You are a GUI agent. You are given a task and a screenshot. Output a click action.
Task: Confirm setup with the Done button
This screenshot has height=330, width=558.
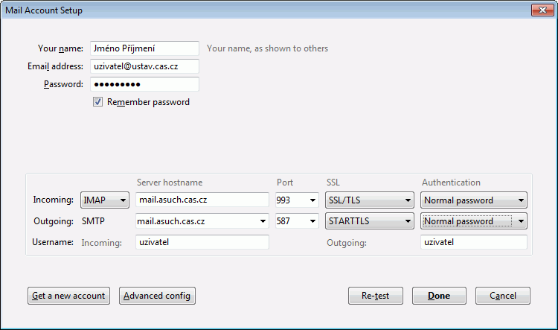click(x=439, y=296)
